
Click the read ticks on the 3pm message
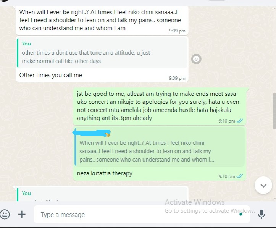pos(240,121)
